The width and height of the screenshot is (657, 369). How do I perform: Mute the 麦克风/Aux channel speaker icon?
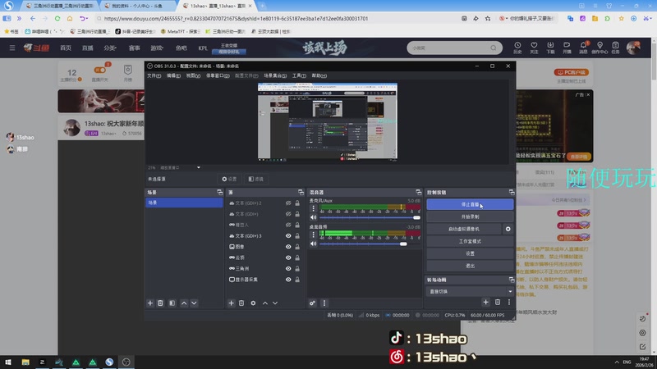coord(314,217)
